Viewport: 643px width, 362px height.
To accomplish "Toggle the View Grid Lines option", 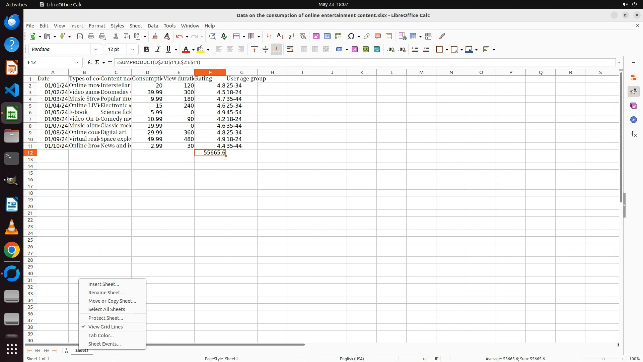I will pyautogui.click(x=105, y=327).
